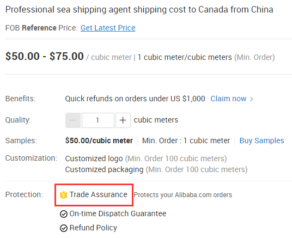Click Protects your Alibaba.com orders text
The image size is (292, 238).
click(x=183, y=195)
